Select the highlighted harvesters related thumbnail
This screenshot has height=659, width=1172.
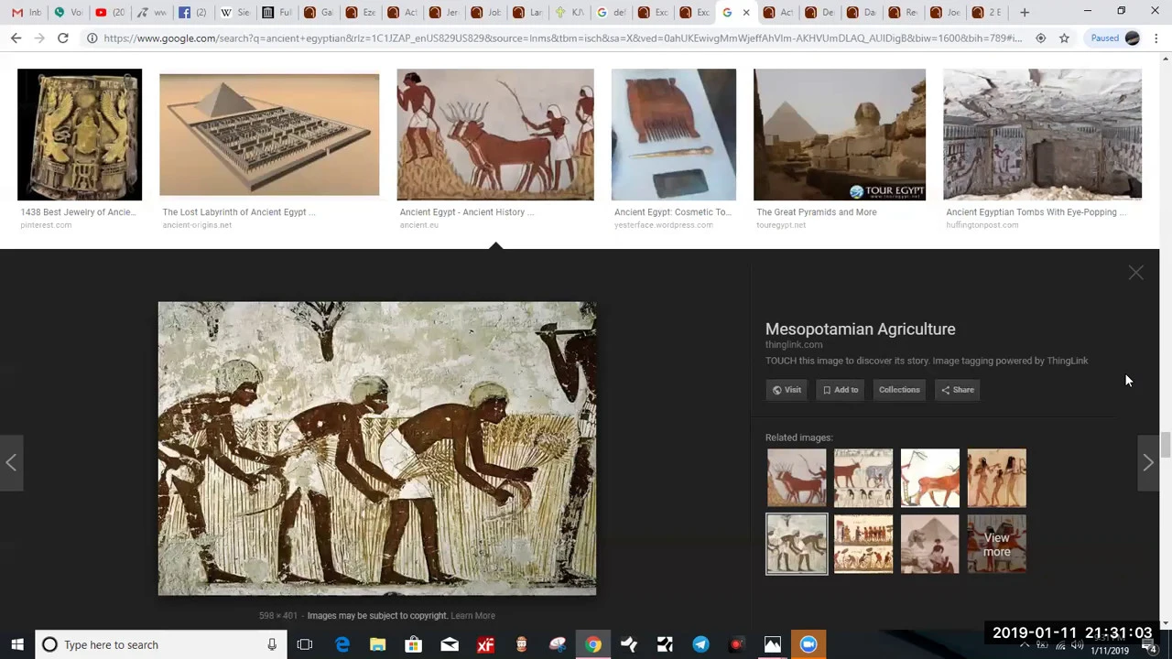click(x=797, y=545)
